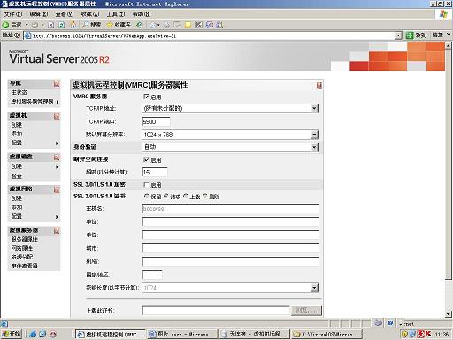
Task: Toggle the 断开空闲连接 启用 checkbox
Action: 146,159
